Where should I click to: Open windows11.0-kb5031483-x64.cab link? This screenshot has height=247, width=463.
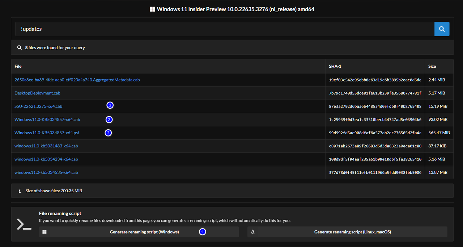(46, 146)
